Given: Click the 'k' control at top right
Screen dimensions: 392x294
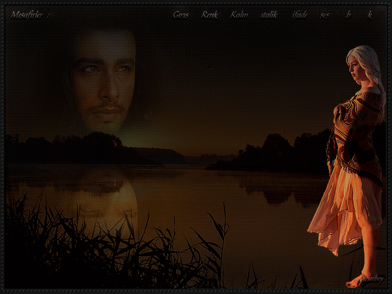Looking at the screenshot, I should click(x=370, y=15).
